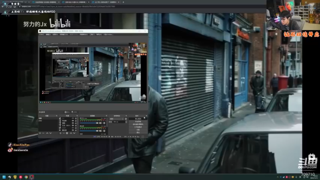Enable 工作室模式 in Controls
This screenshot has height=180, width=320.
click(138, 127)
